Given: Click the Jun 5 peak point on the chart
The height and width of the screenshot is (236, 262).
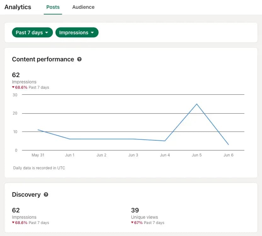Looking at the screenshot, I should pyautogui.click(x=197, y=104).
